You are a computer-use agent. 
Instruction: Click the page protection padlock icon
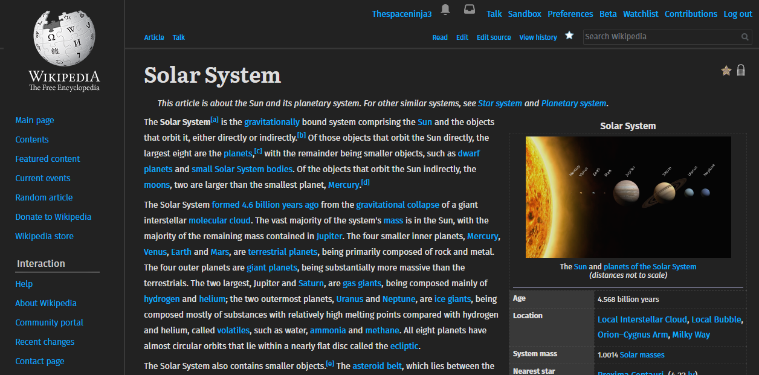pos(741,71)
